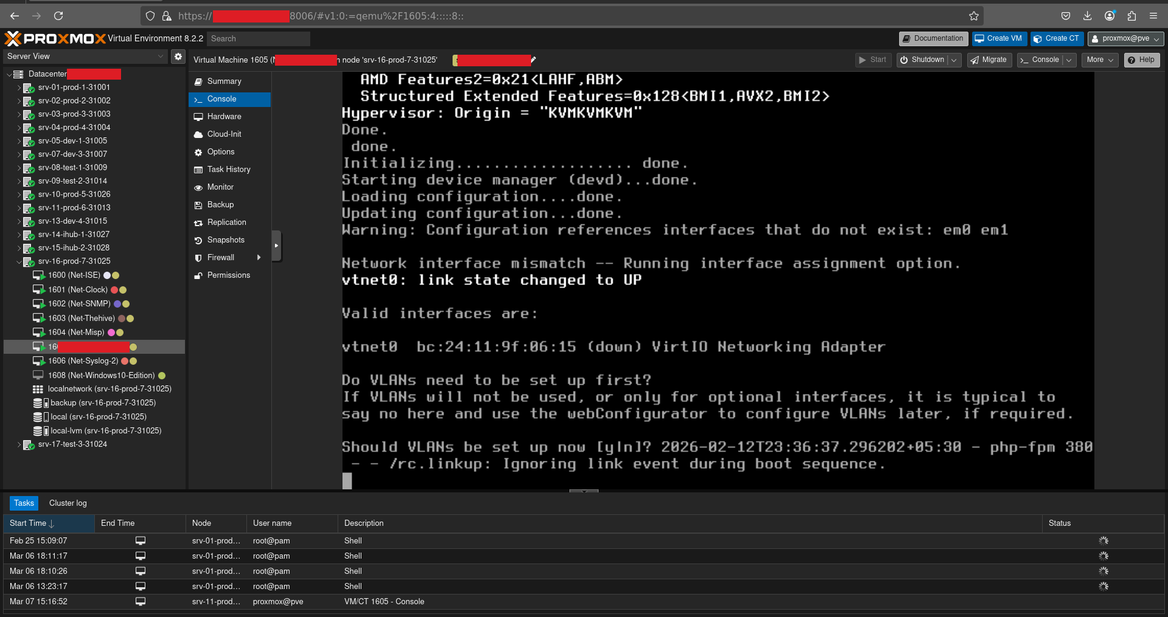Image resolution: width=1168 pixels, height=617 pixels.
Task: Click the Documentation button
Action: click(x=933, y=39)
